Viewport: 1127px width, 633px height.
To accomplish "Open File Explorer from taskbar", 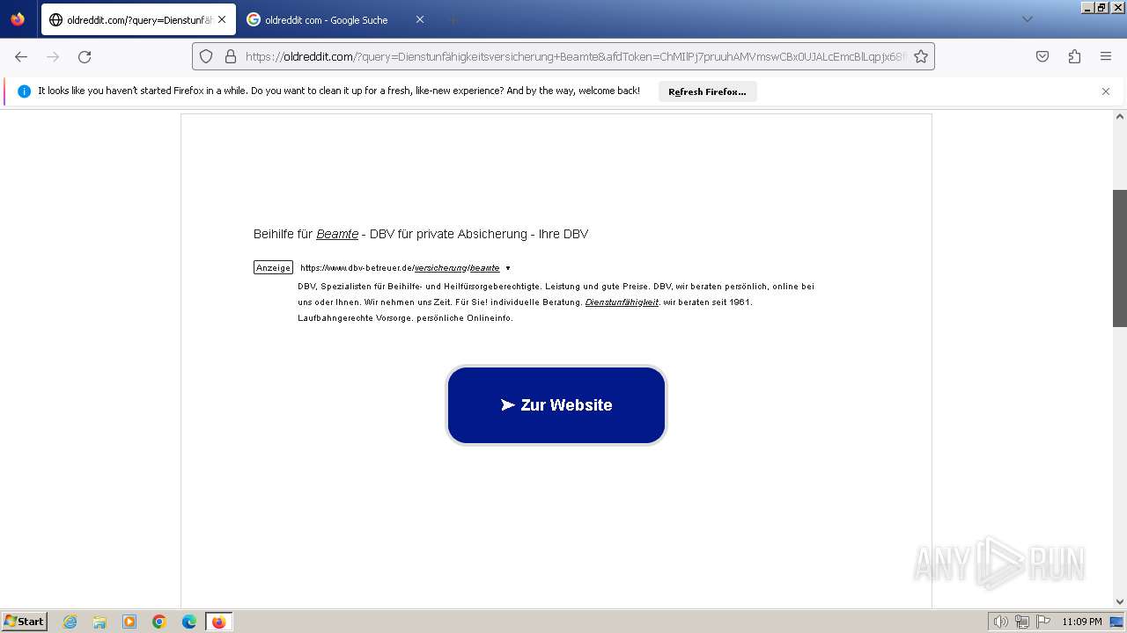I will (x=99, y=622).
